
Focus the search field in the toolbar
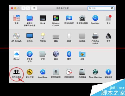tap(101, 8)
